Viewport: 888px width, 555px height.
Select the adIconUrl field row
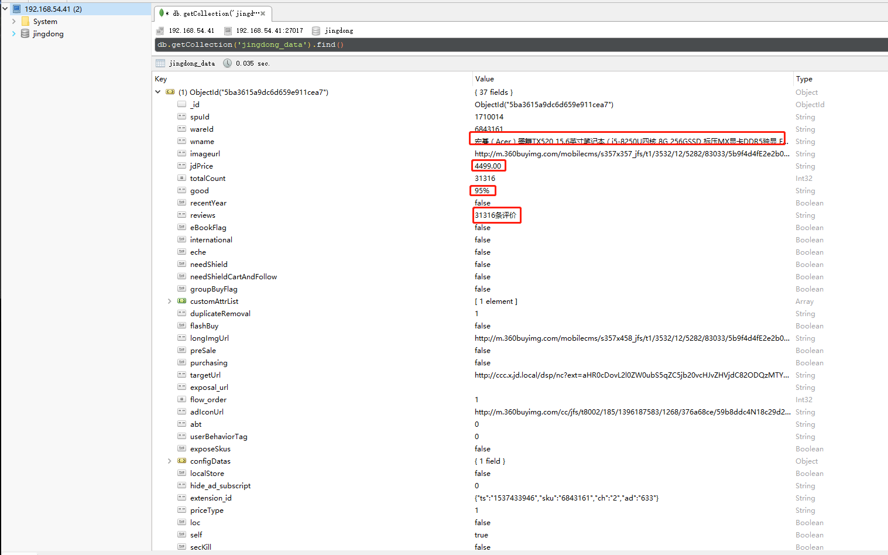point(520,412)
